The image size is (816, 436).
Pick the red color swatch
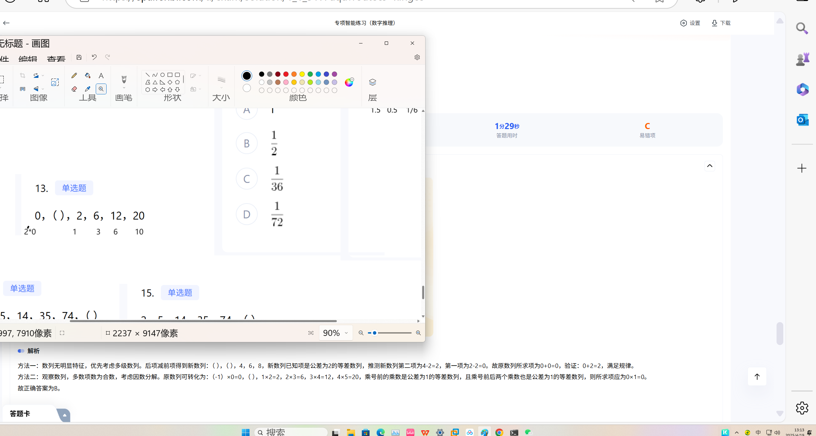pos(286,74)
